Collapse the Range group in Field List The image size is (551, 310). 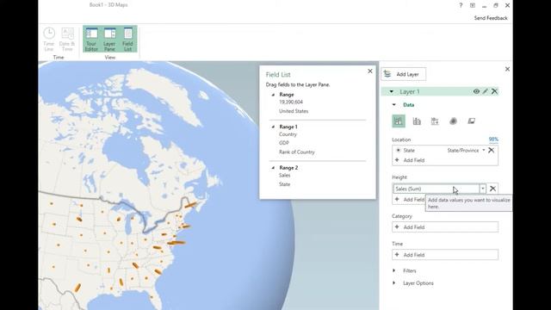[273, 95]
